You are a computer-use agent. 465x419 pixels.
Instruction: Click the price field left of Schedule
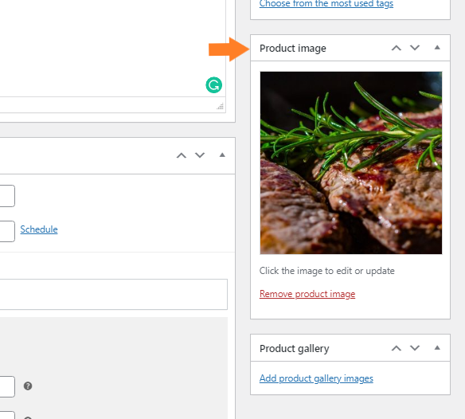click(x=7, y=231)
